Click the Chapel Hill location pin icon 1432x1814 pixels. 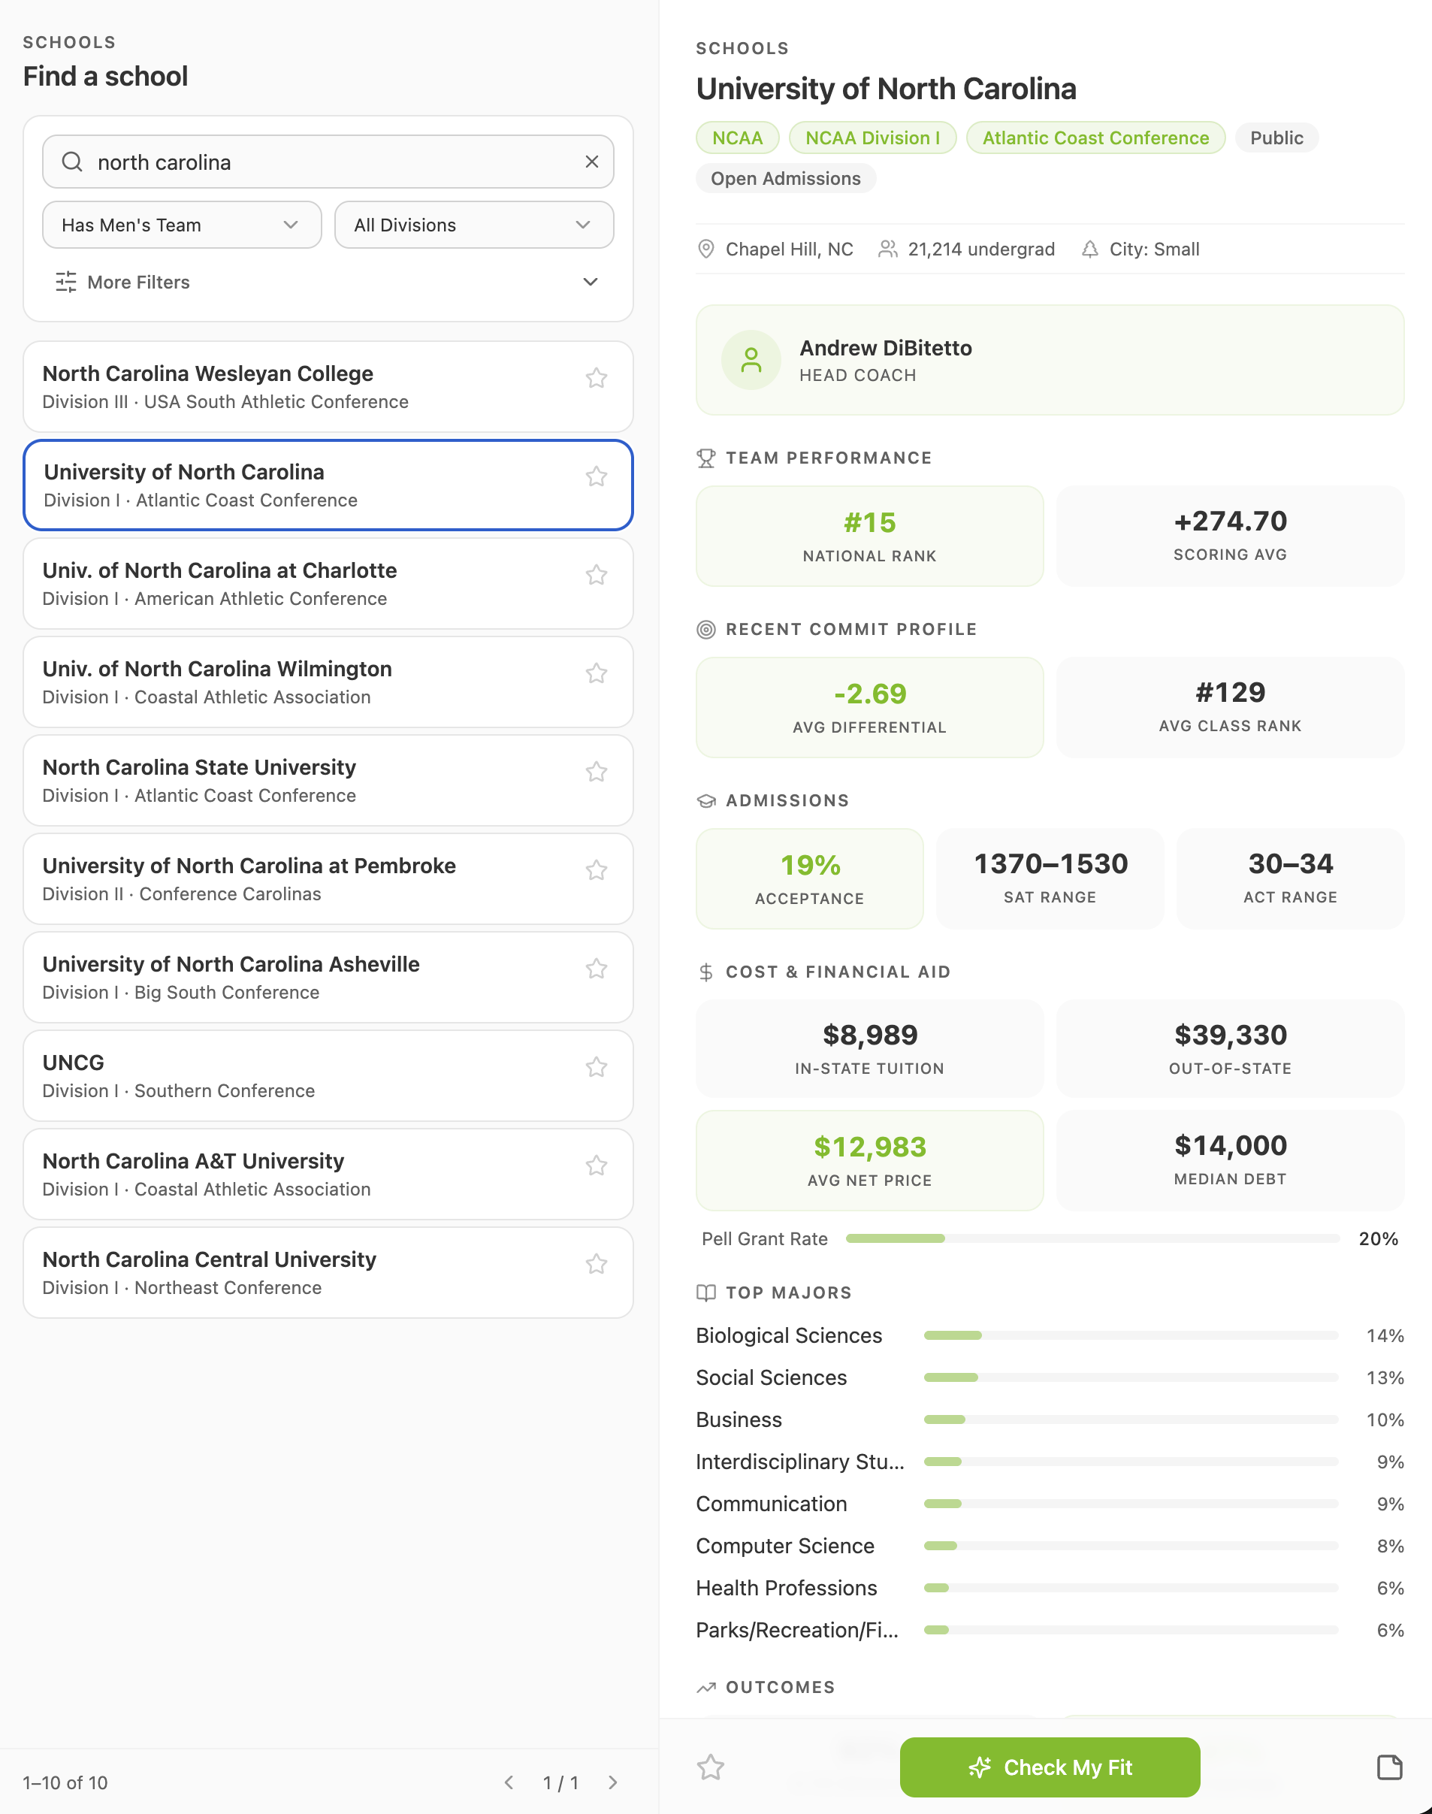707,249
